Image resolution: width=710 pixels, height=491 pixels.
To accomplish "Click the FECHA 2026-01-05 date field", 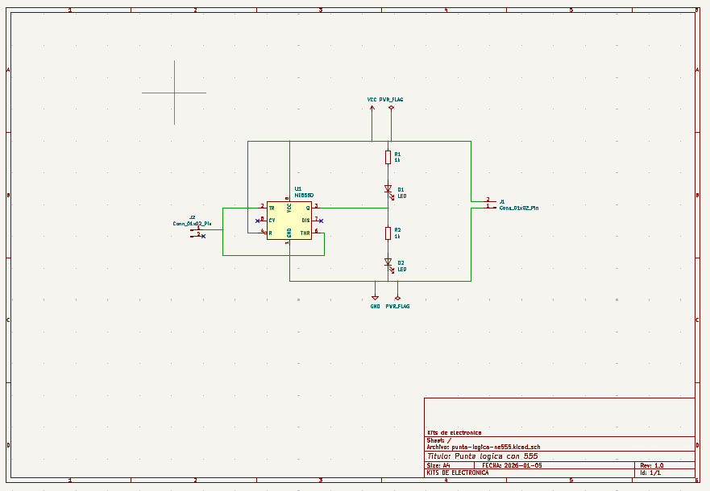I will tap(513, 465).
